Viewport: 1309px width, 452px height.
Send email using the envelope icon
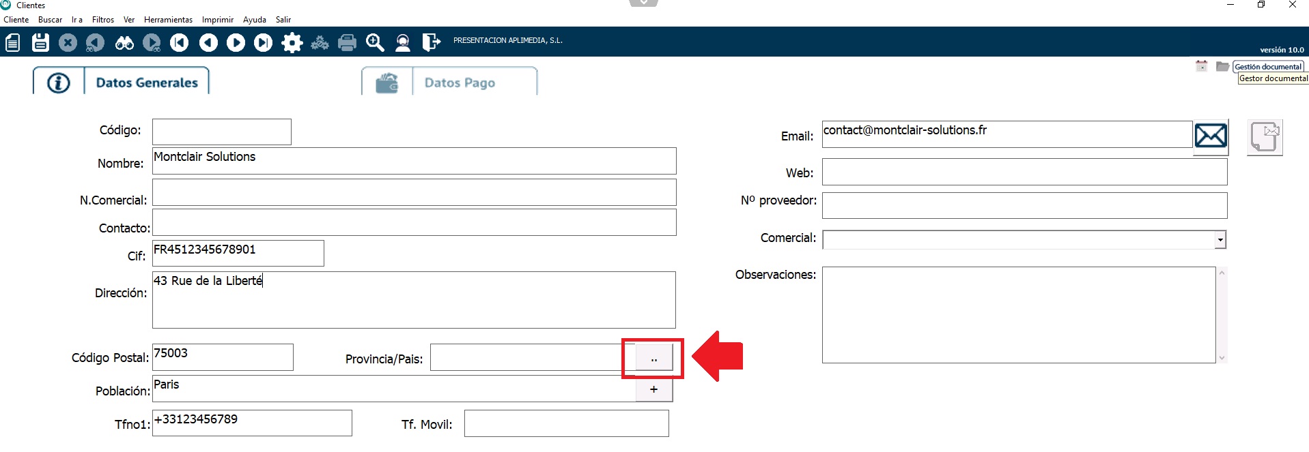[x=1210, y=136]
